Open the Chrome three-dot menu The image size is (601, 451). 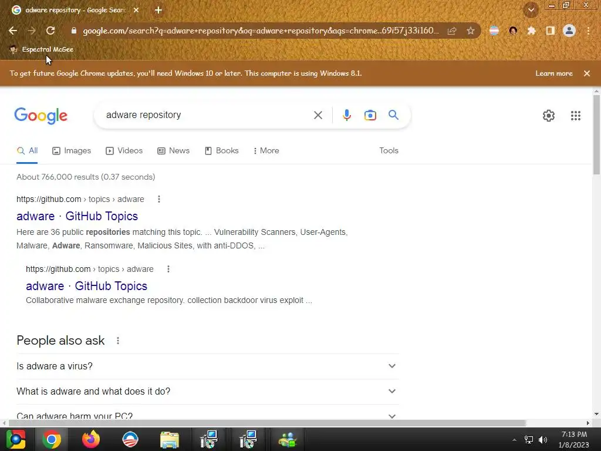588,31
